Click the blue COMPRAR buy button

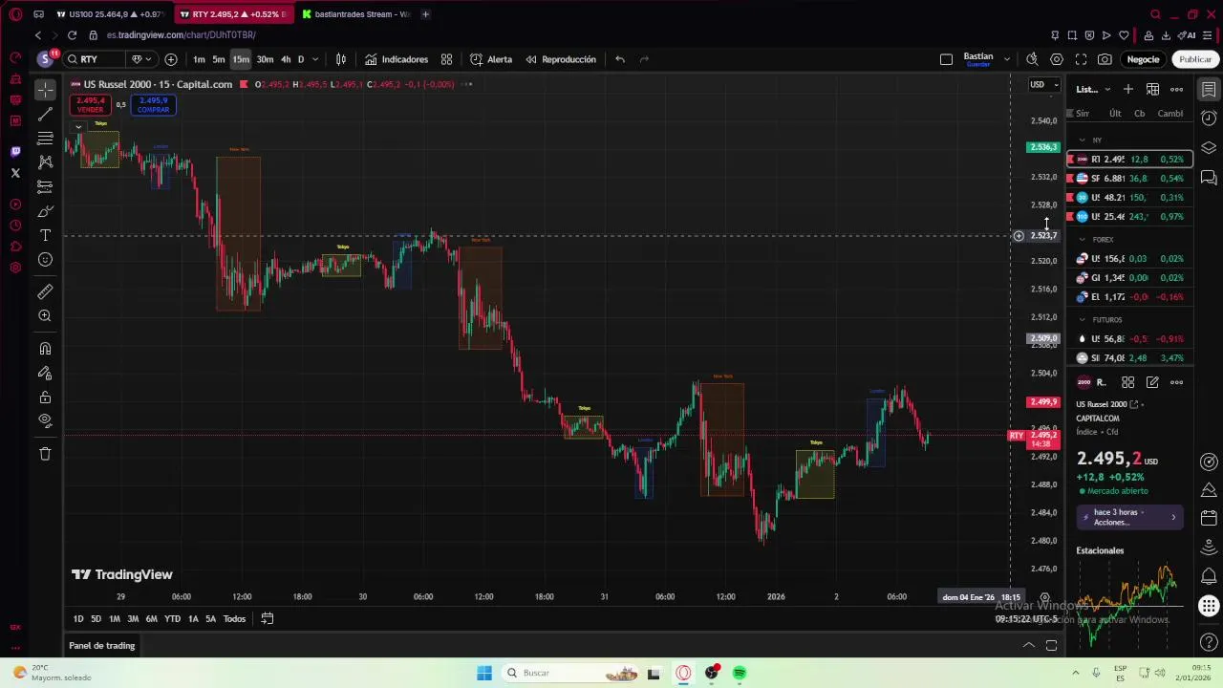[153, 104]
